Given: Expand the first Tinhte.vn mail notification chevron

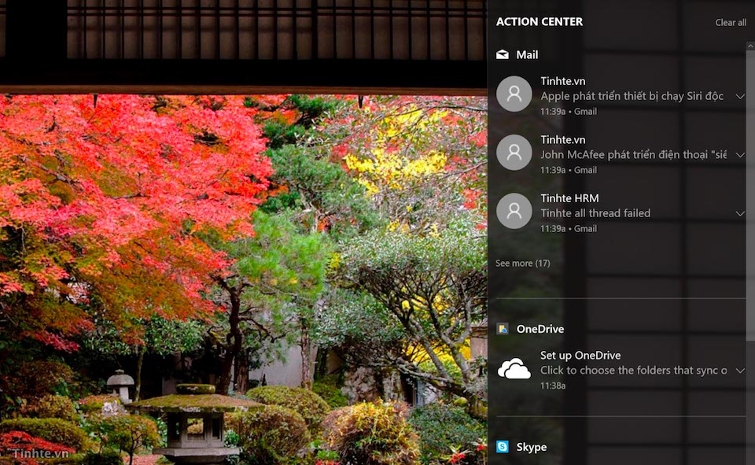Looking at the screenshot, I should 740,96.
